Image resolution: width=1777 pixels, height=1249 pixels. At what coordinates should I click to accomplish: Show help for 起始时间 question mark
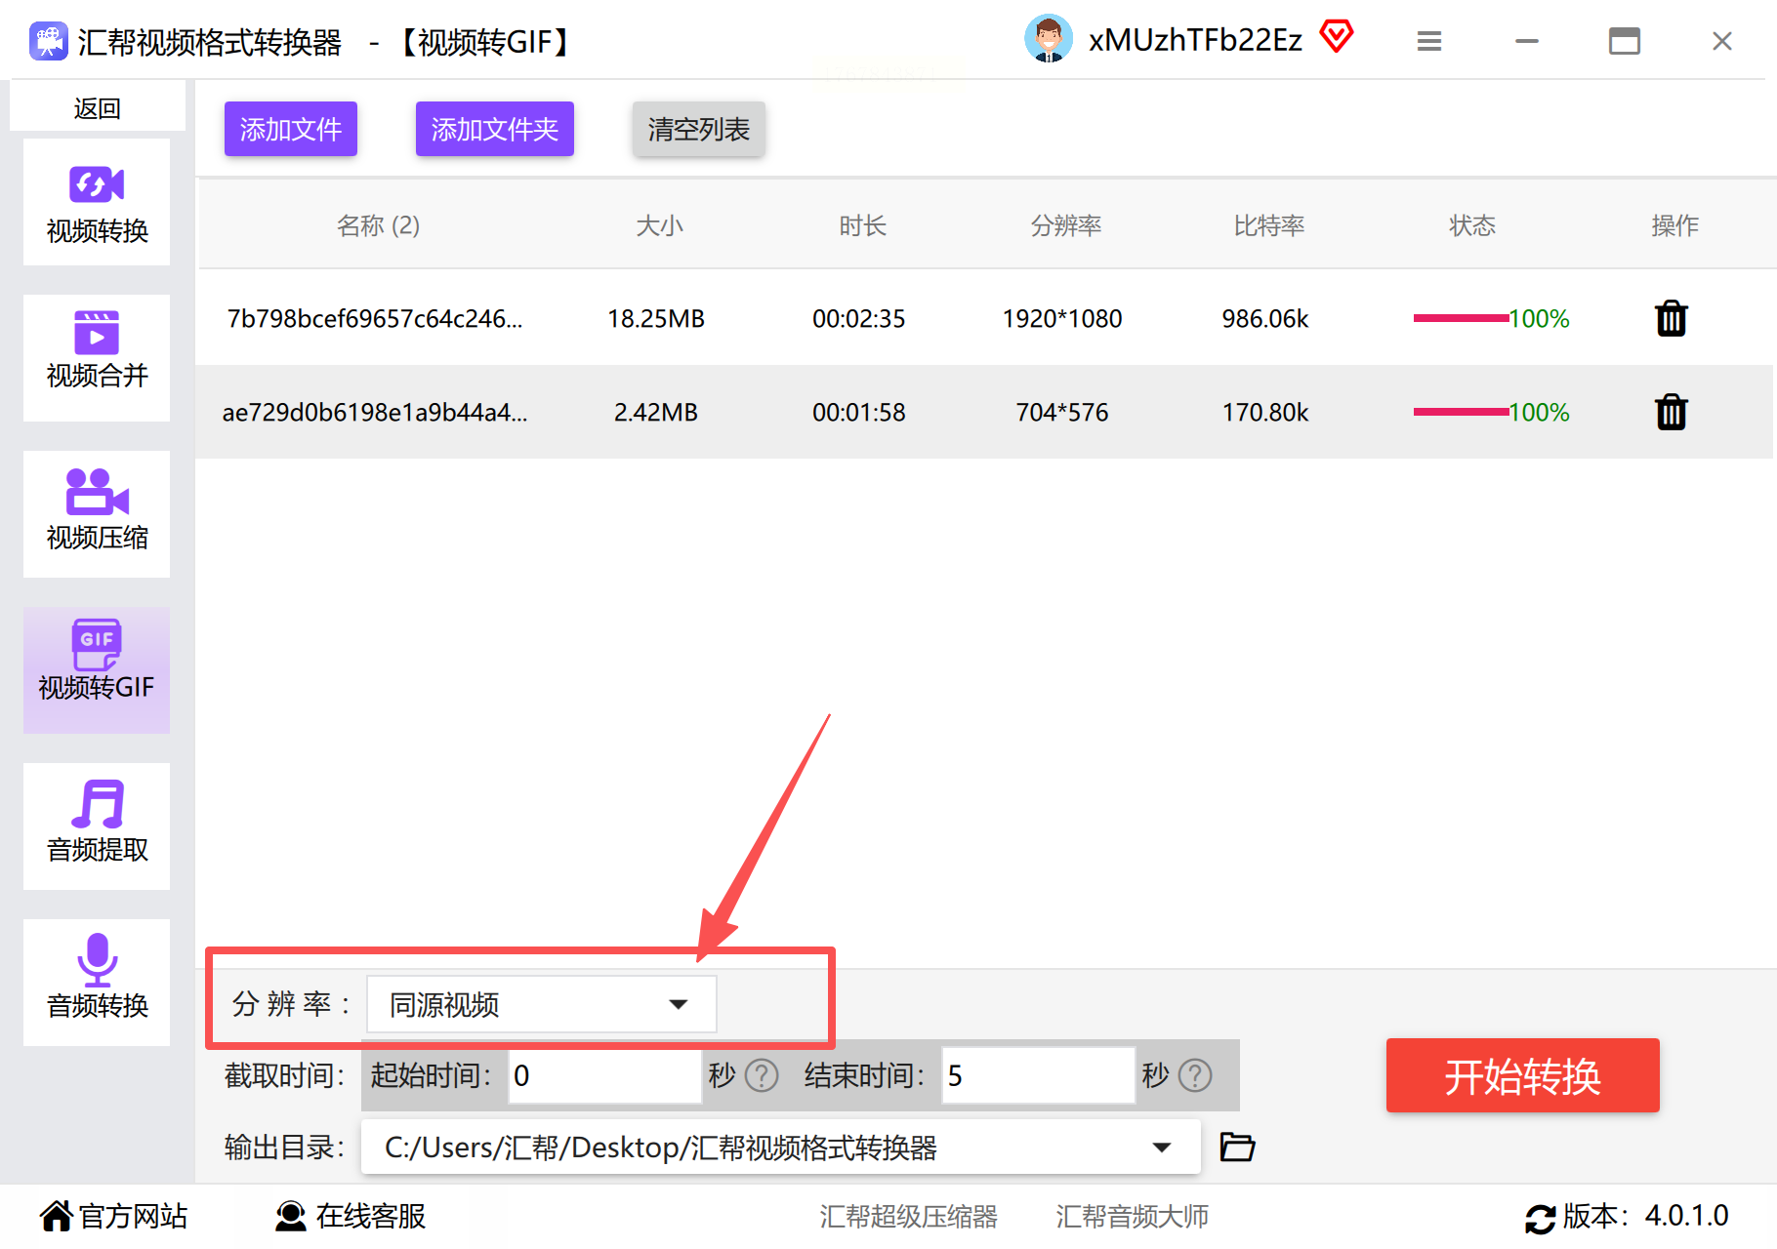pos(762,1075)
